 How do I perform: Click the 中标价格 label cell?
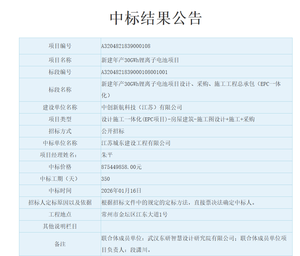(x=60, y=167)
